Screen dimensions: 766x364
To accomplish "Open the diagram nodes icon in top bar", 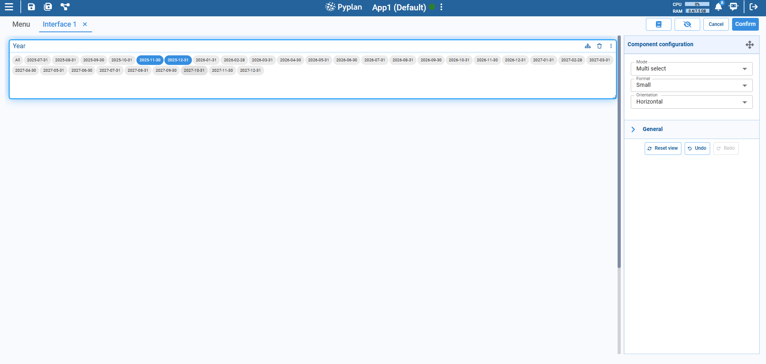I will coord(65,7).
